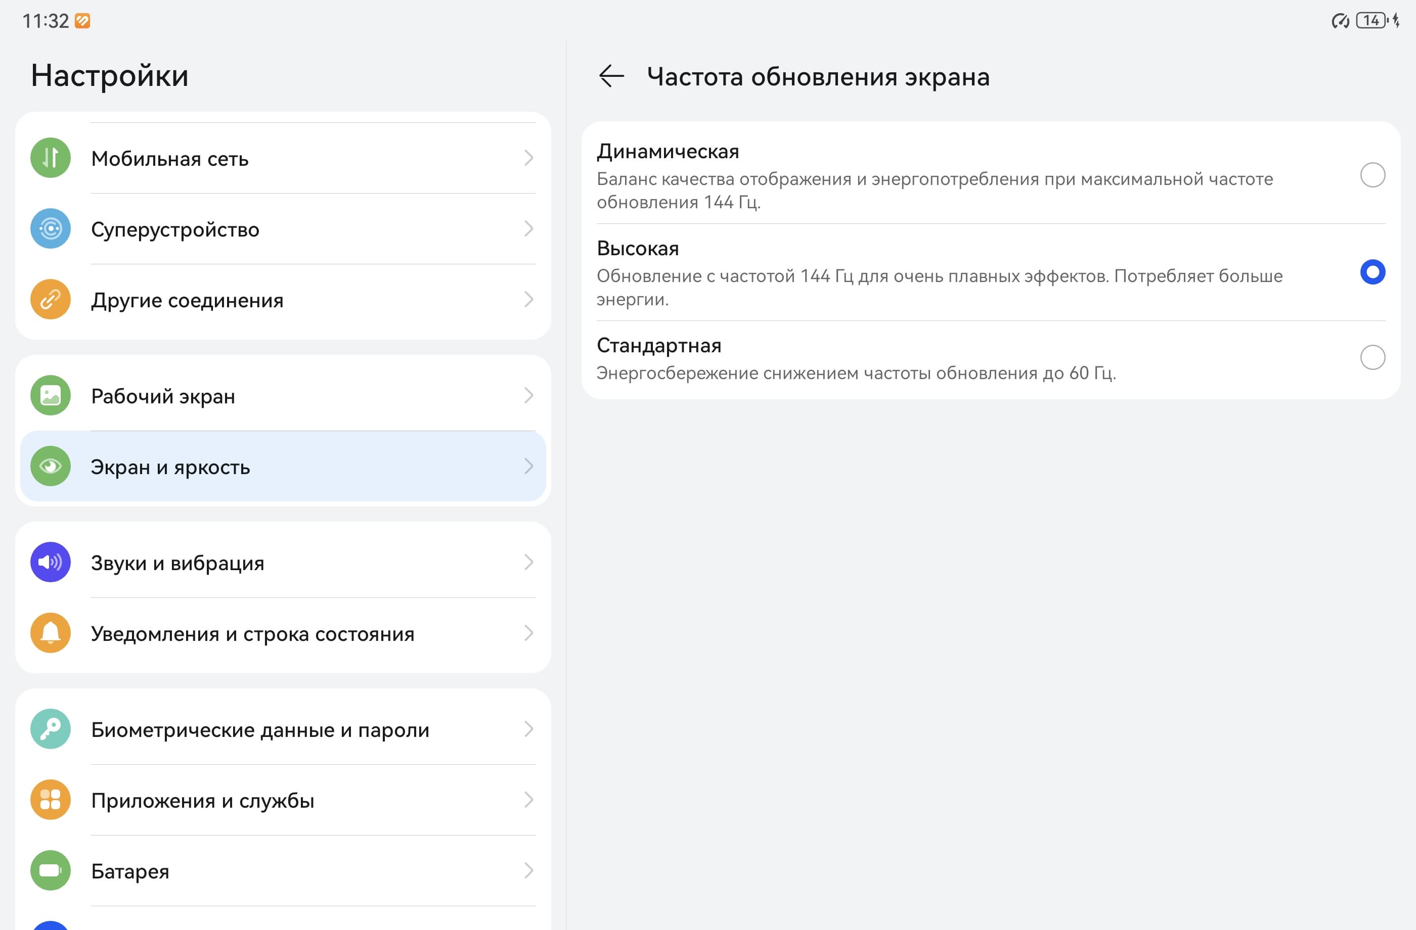
Task: Tap the battery indicator in the status bar
Action: 1371,21
